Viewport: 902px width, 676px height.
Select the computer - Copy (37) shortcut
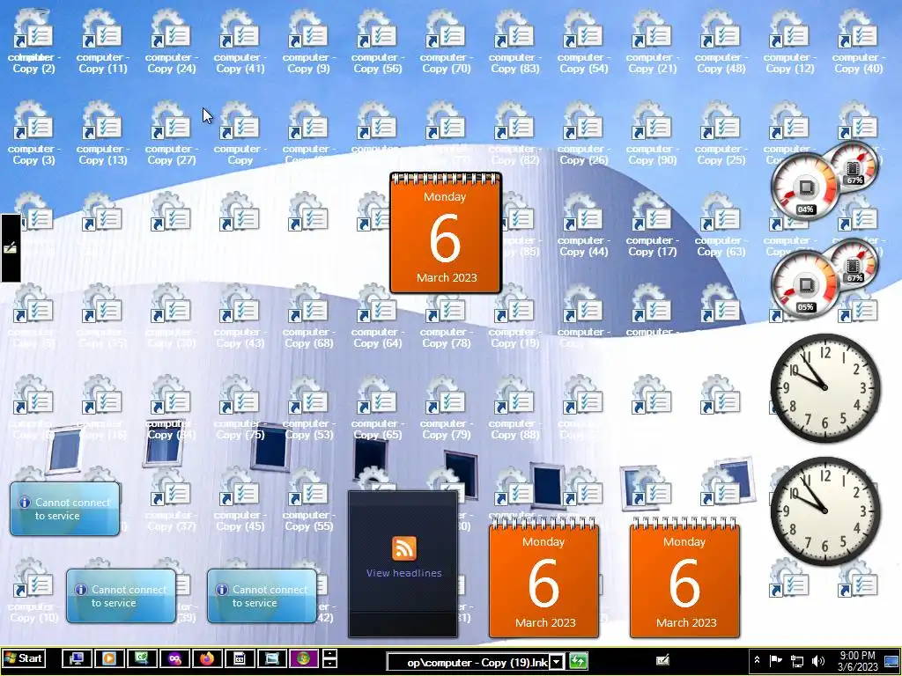click(172, 500)
